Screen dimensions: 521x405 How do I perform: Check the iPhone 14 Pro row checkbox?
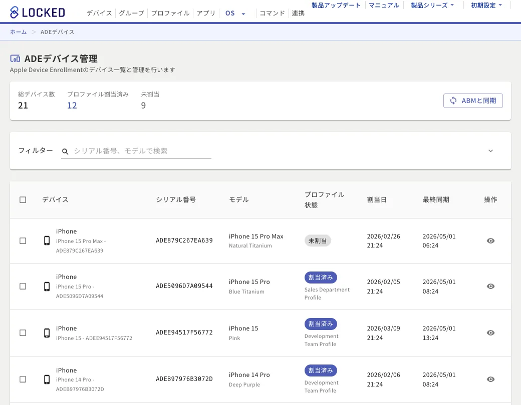point(23,379)
